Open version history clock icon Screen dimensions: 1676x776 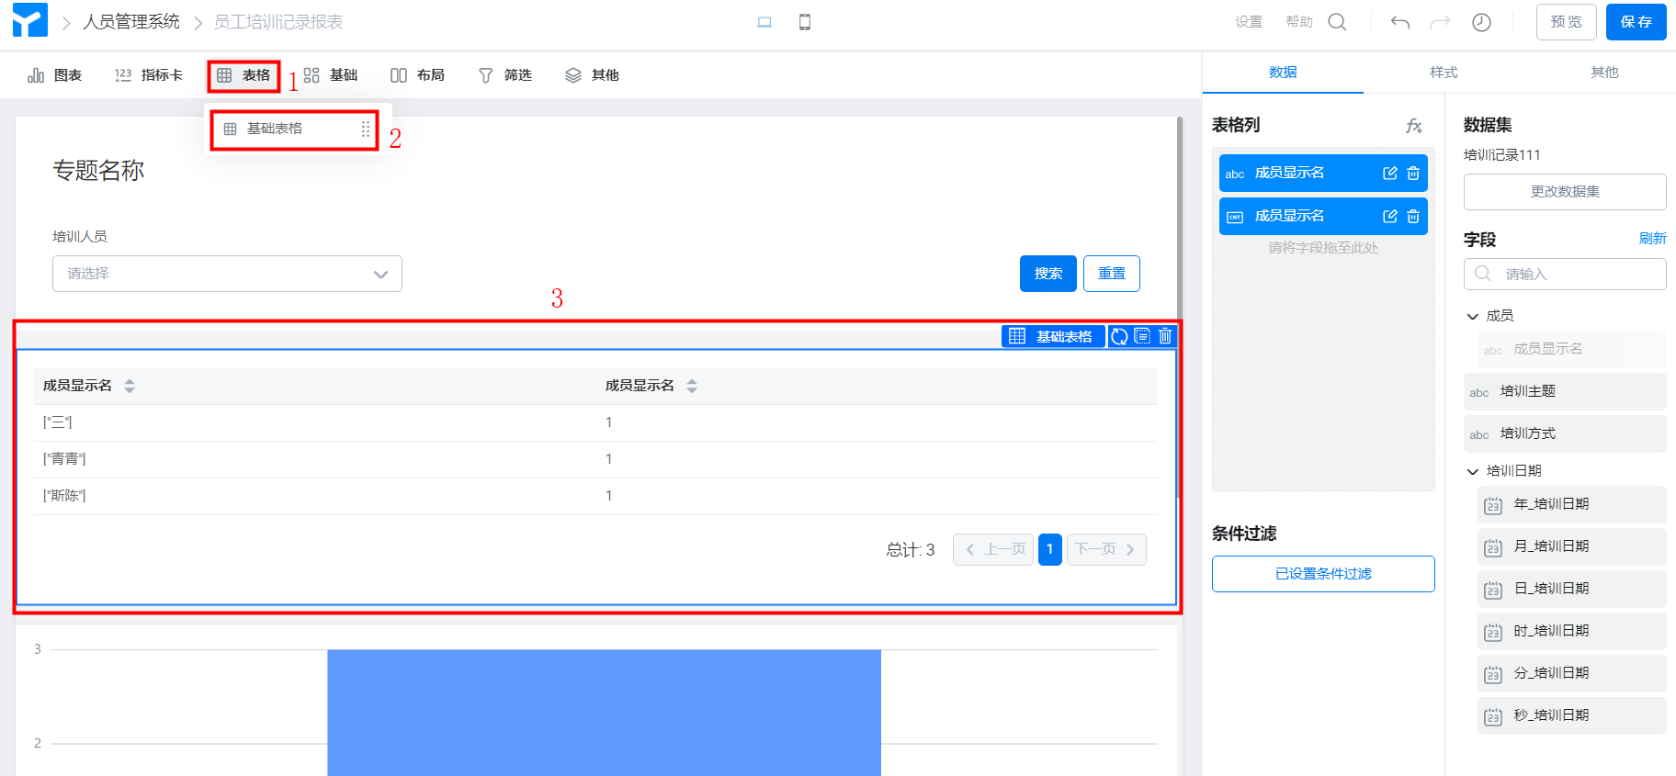(x=1481, y=22)
